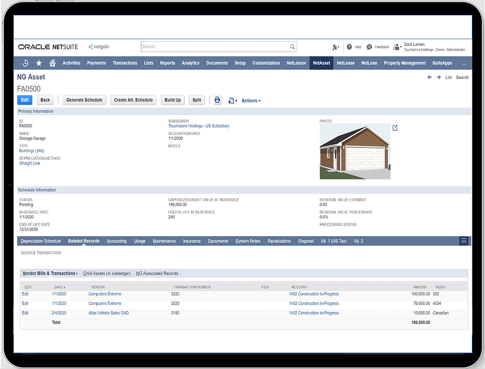This screenshot has height=369, width=485.
Task: Open the Analytics menu
Action: coord(191,63)
